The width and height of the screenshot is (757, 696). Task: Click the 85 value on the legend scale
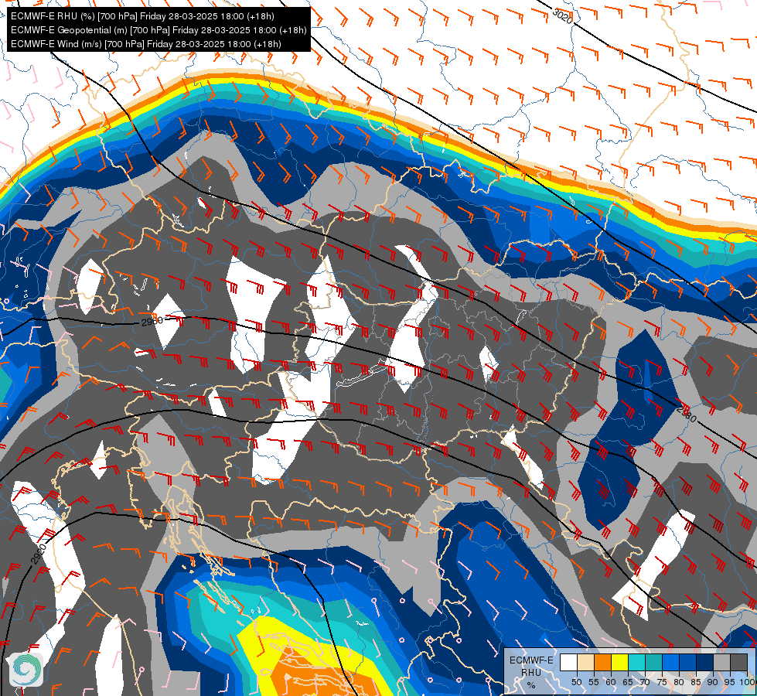(x=696, y=682)
